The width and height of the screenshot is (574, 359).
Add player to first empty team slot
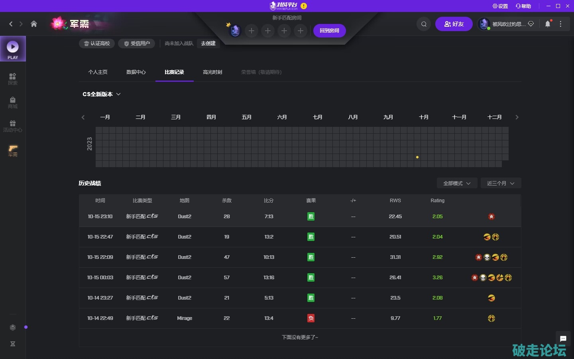252,31
